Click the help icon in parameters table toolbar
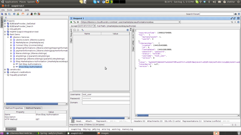The height and width of the screenshot is (135, 241). pos(128,30)
